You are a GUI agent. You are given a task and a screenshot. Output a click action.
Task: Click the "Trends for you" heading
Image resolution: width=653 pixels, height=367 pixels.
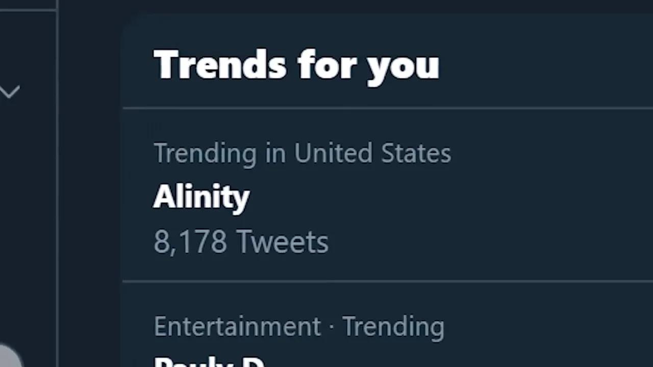296,65
